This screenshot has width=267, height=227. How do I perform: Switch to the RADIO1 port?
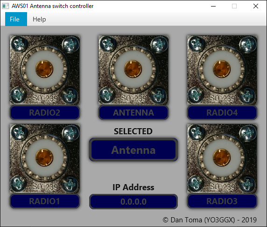coord(45,201)
